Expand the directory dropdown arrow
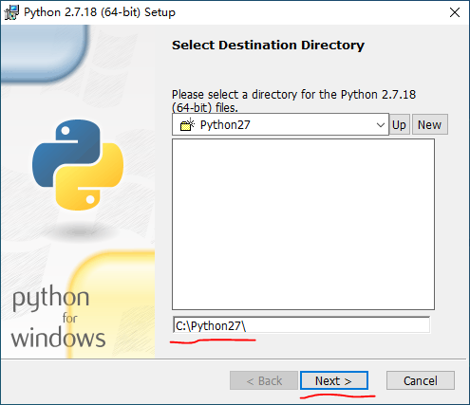470x405 pixels. point(381,125)
